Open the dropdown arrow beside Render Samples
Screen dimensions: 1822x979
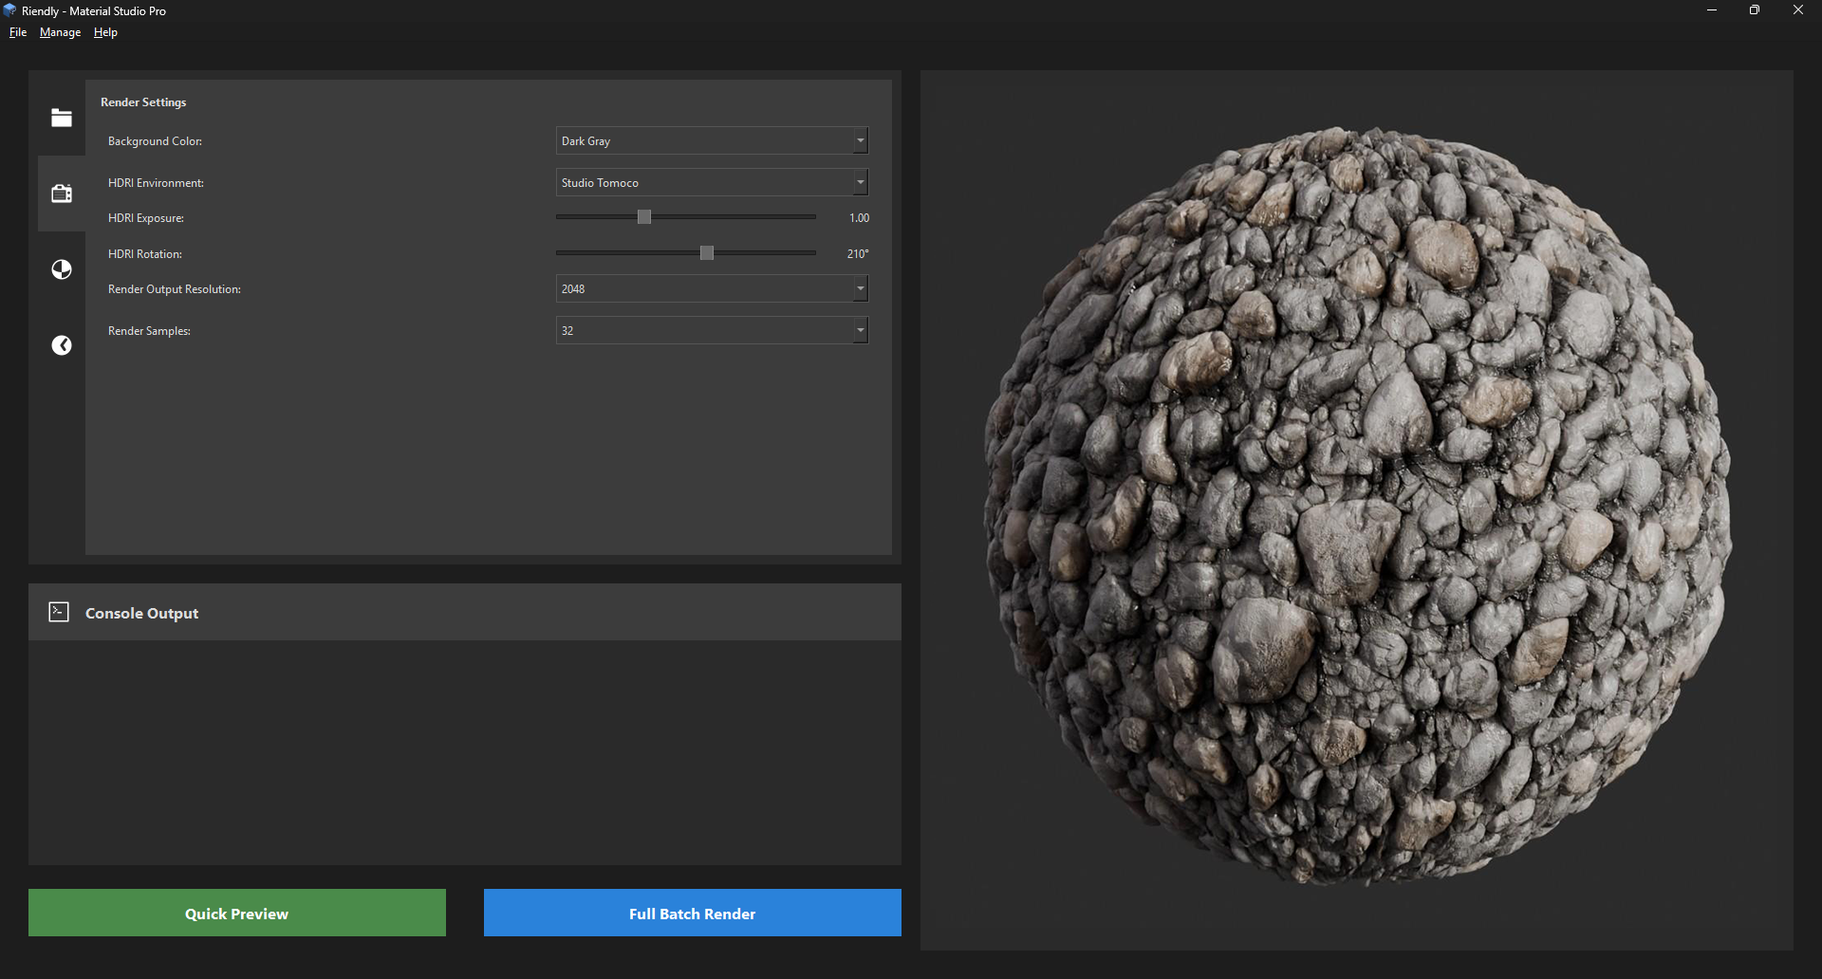click(x=859, y=330)
